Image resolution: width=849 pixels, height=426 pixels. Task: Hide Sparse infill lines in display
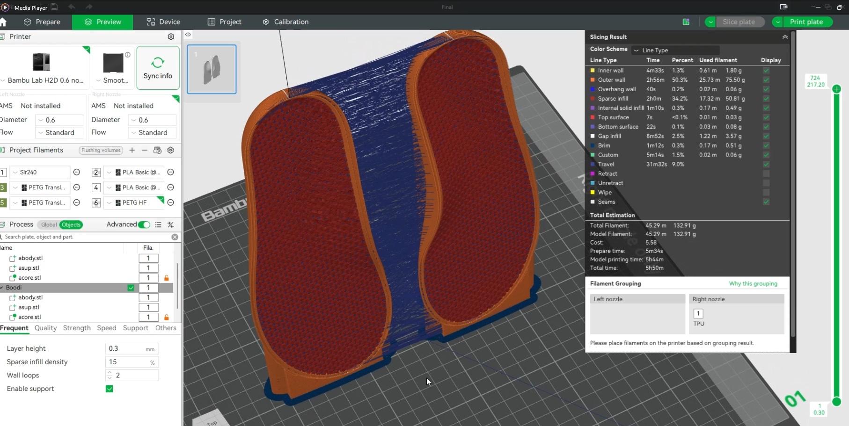point(766,99)
